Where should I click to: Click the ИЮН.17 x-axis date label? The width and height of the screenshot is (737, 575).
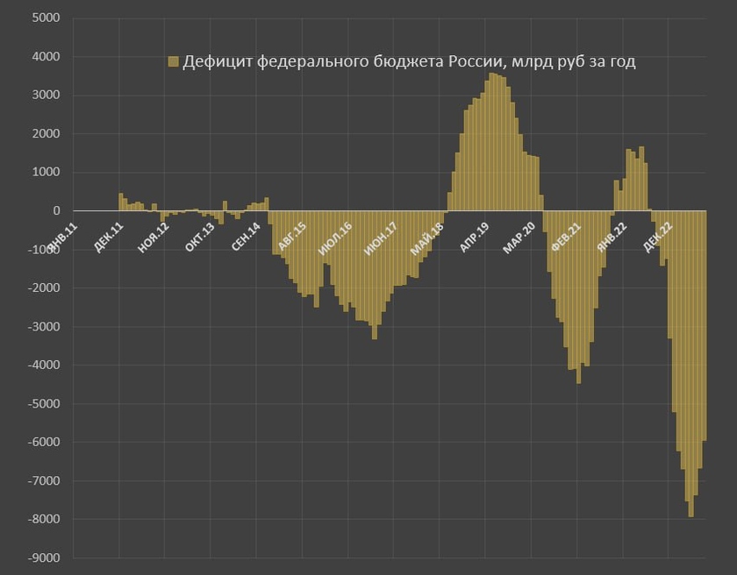[383, 237]
